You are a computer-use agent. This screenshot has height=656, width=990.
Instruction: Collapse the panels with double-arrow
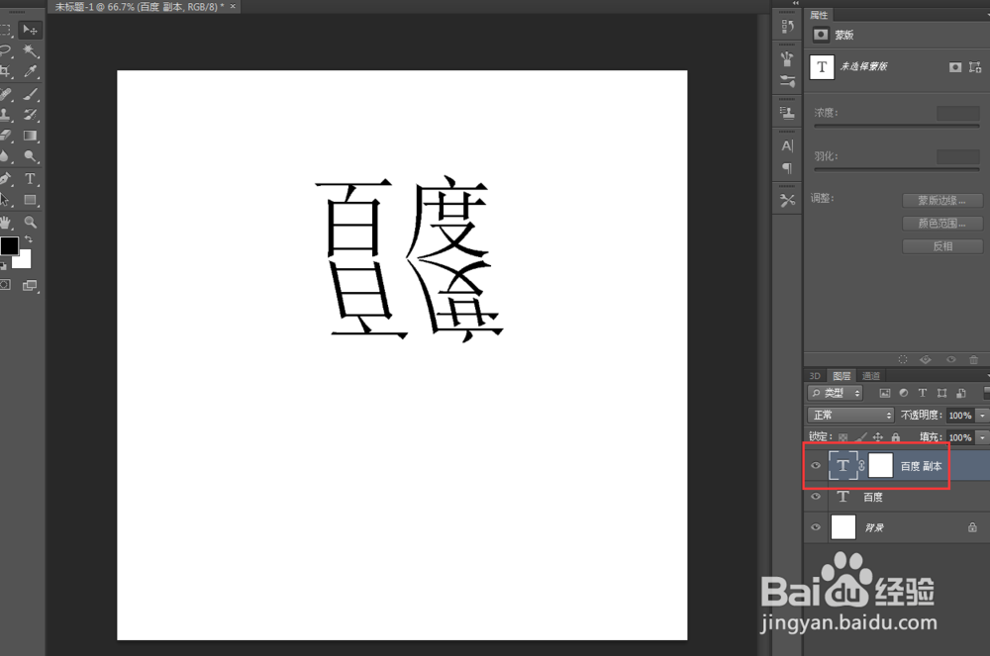(x=795, y=3)
